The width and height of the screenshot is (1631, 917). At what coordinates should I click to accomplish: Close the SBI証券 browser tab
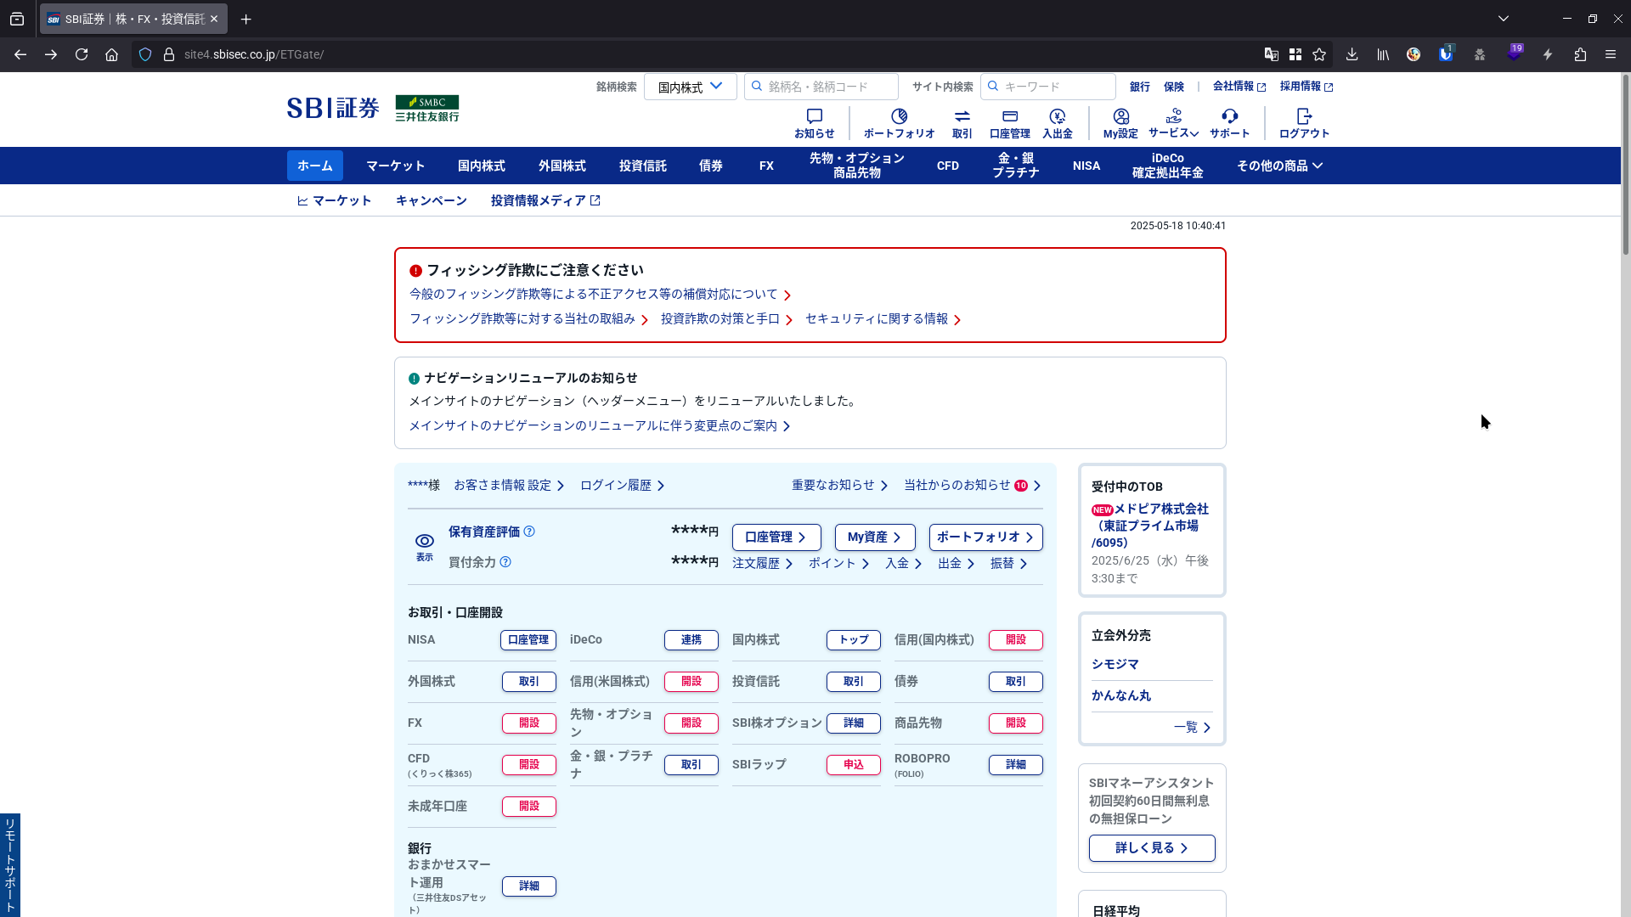[x=214, y=19]
